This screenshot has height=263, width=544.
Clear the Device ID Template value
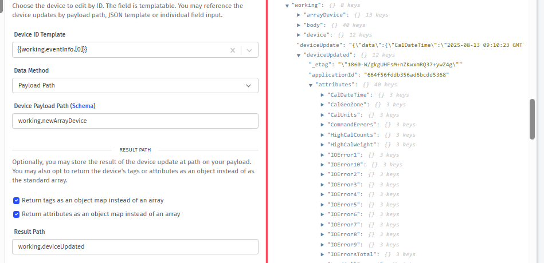click(233, 50)
